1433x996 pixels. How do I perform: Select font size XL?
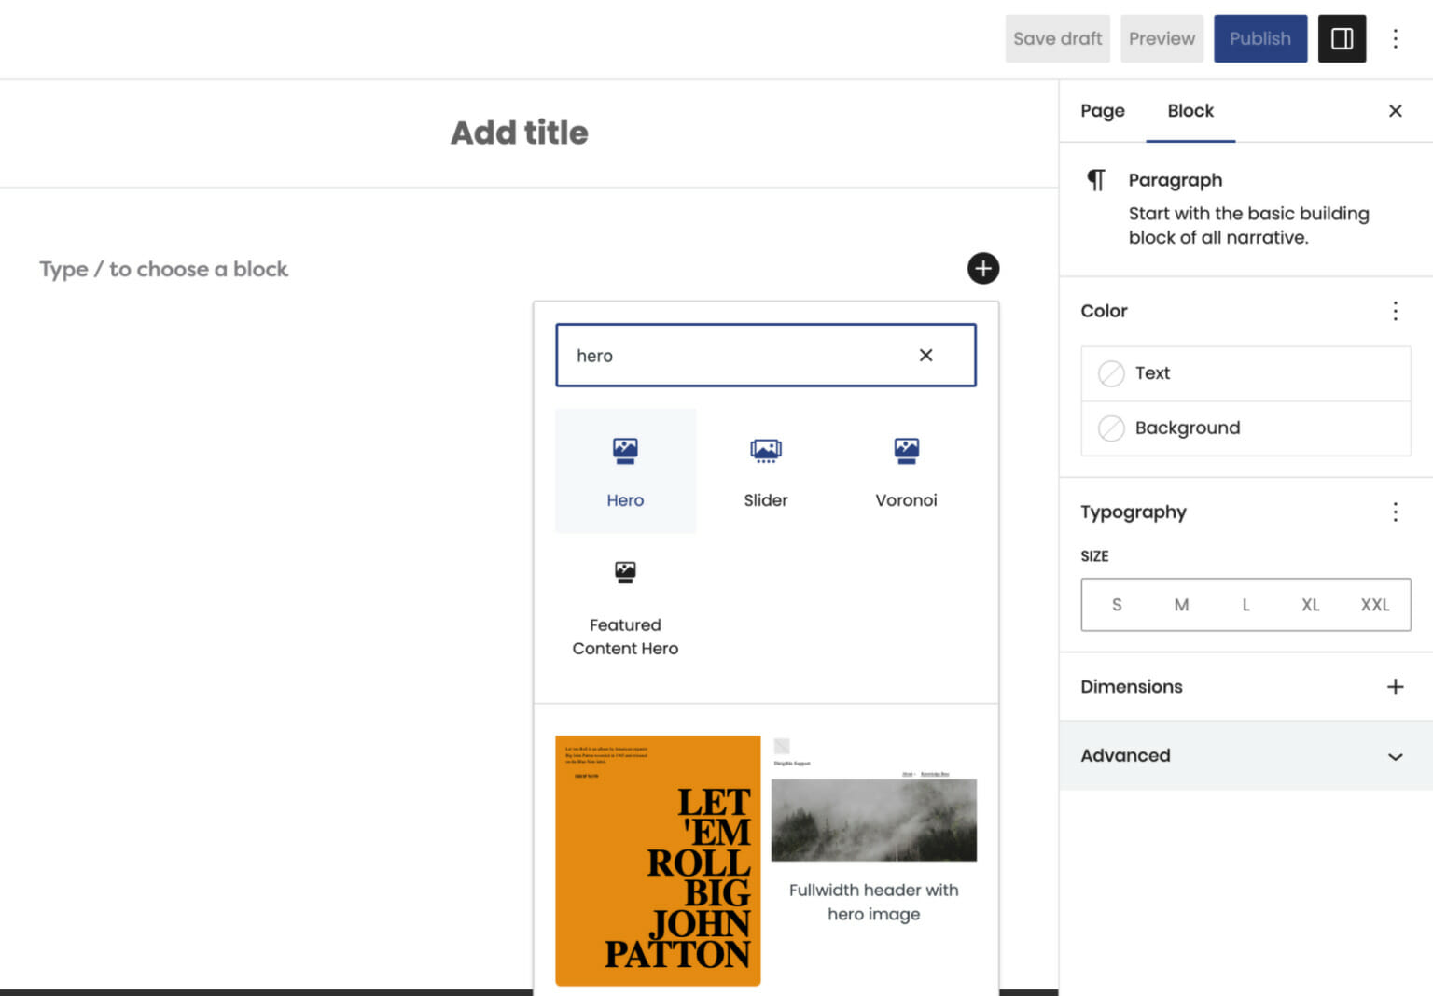point(1310,605)
